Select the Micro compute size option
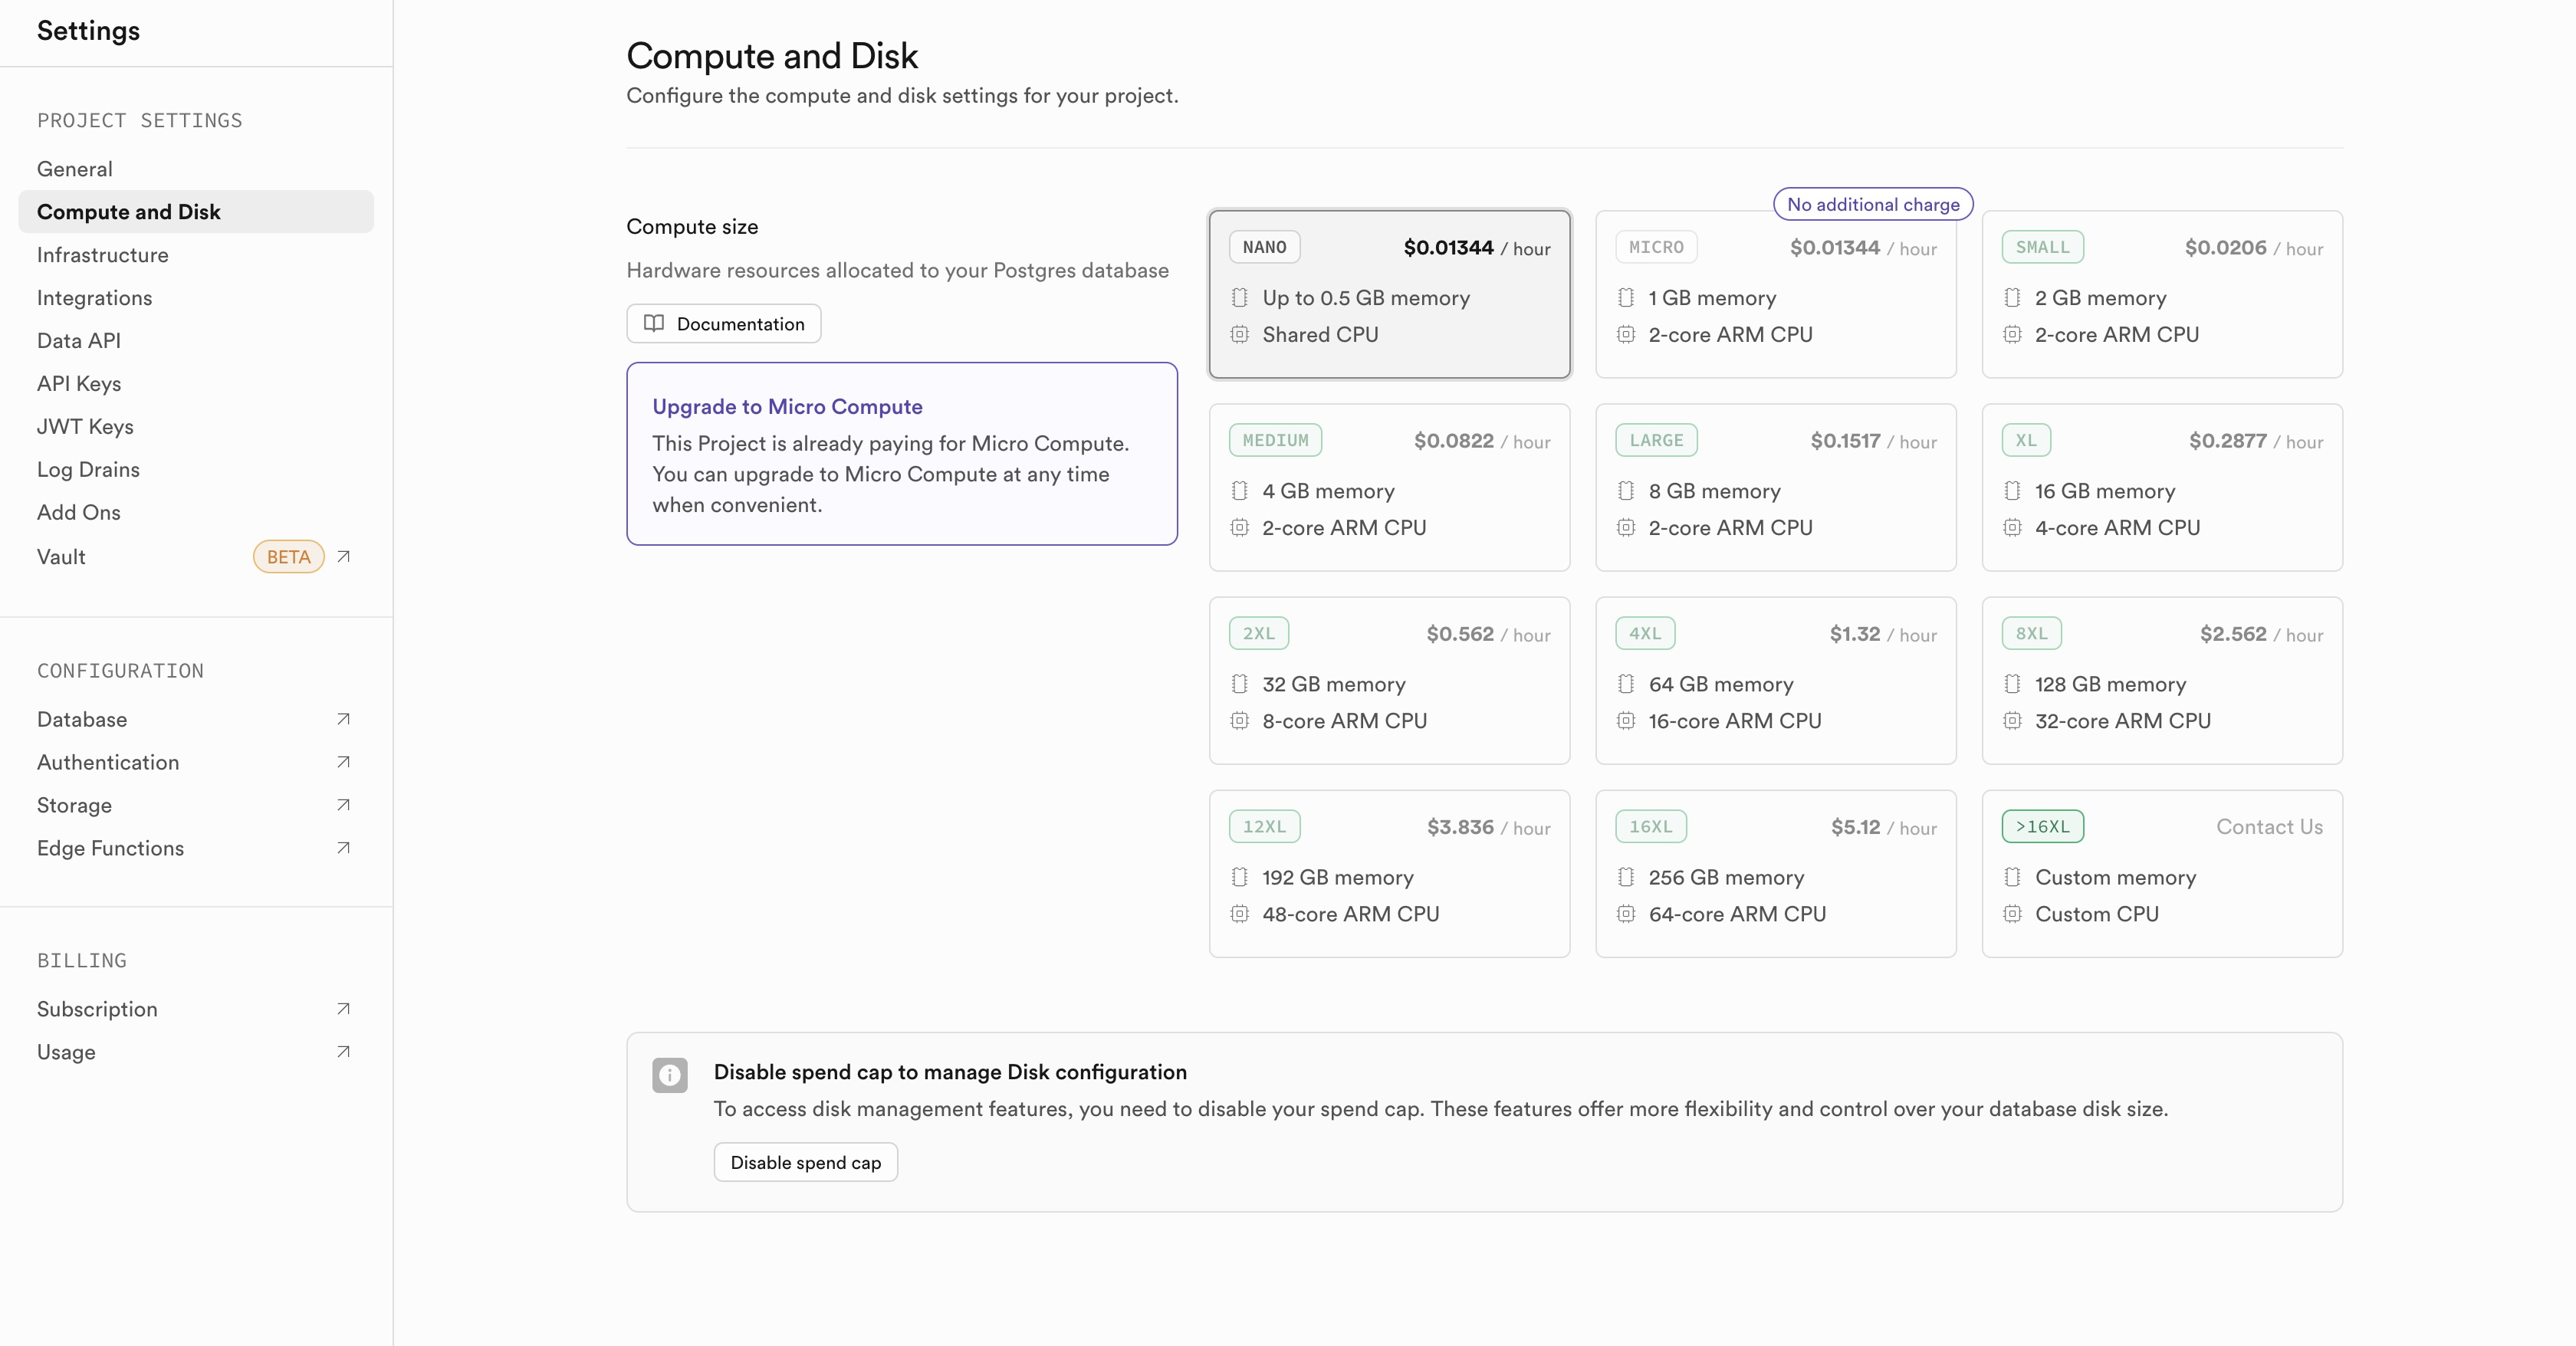 coord(1775,294)
